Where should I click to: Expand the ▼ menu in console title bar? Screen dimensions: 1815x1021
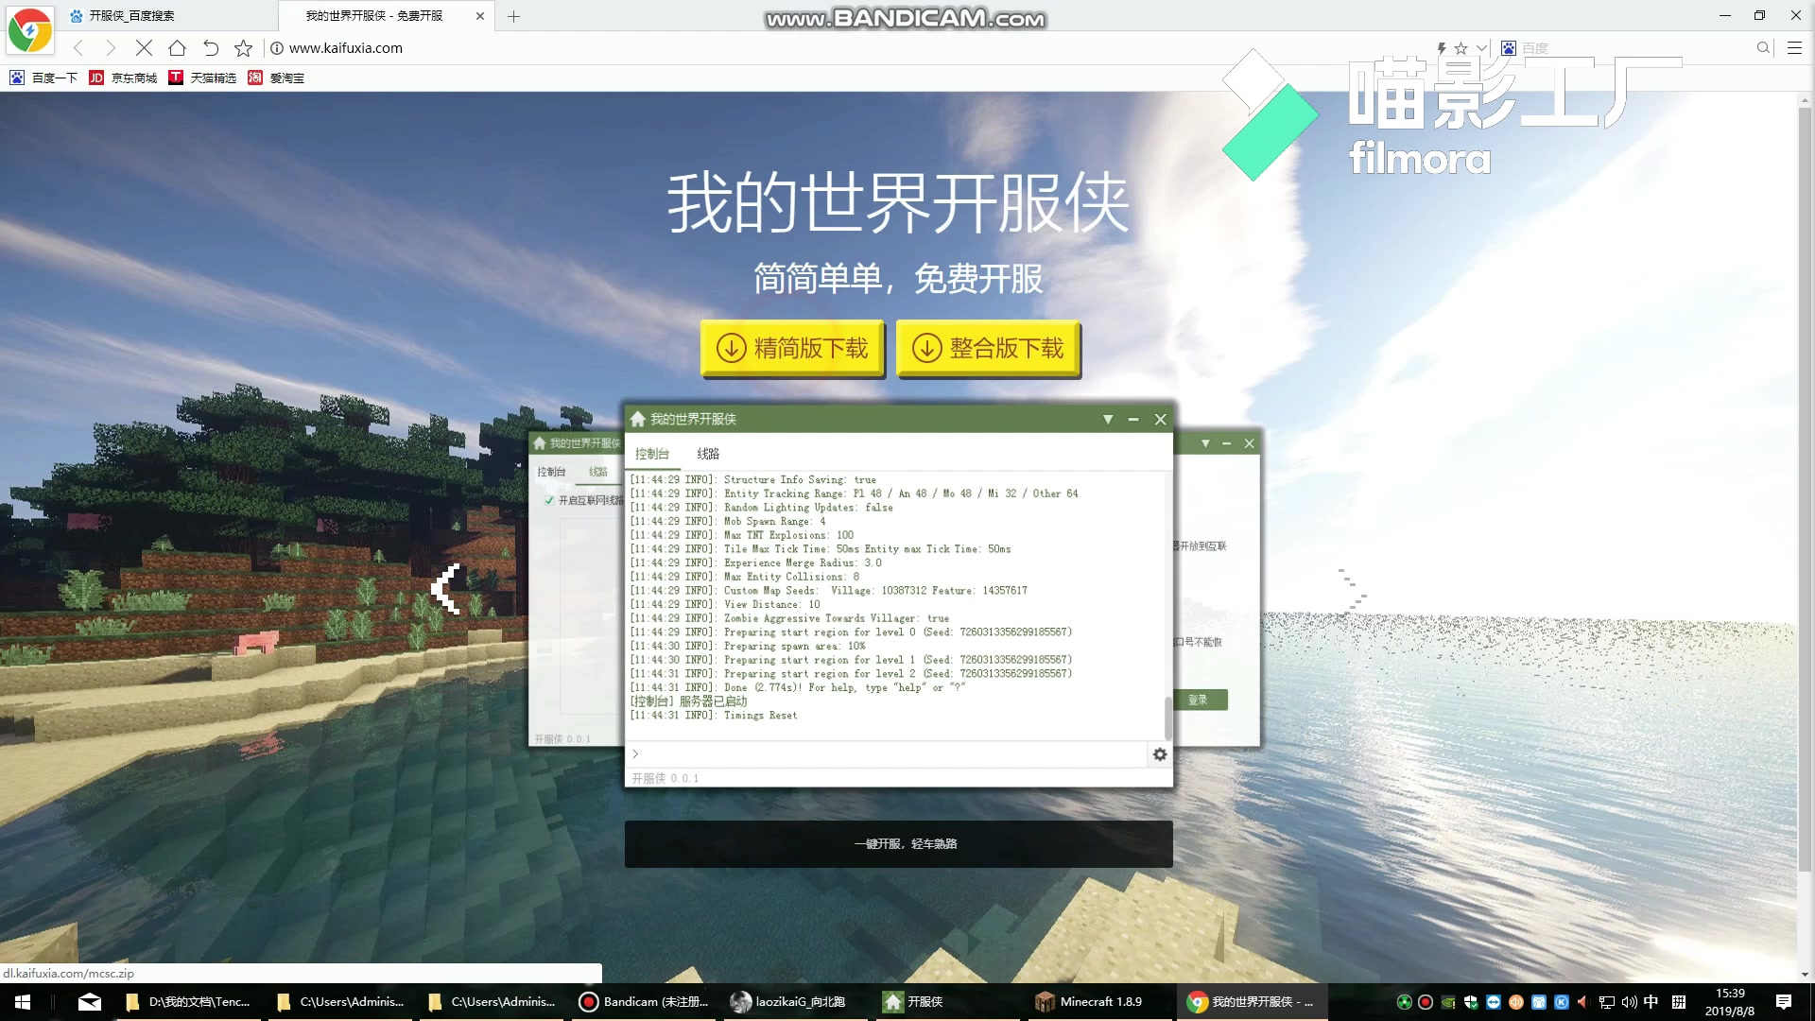click(1107, 419)
